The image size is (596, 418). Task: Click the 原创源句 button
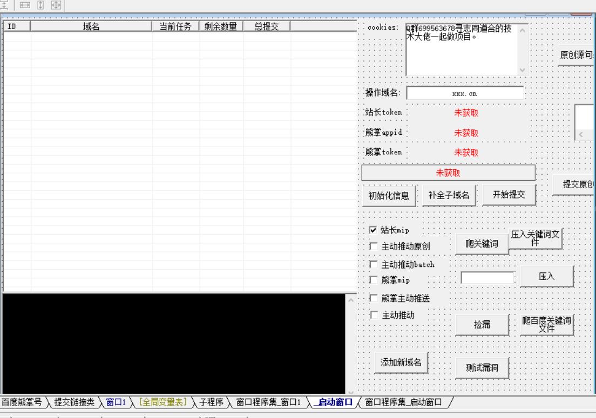pyautogui.click(x=576, y=55)
